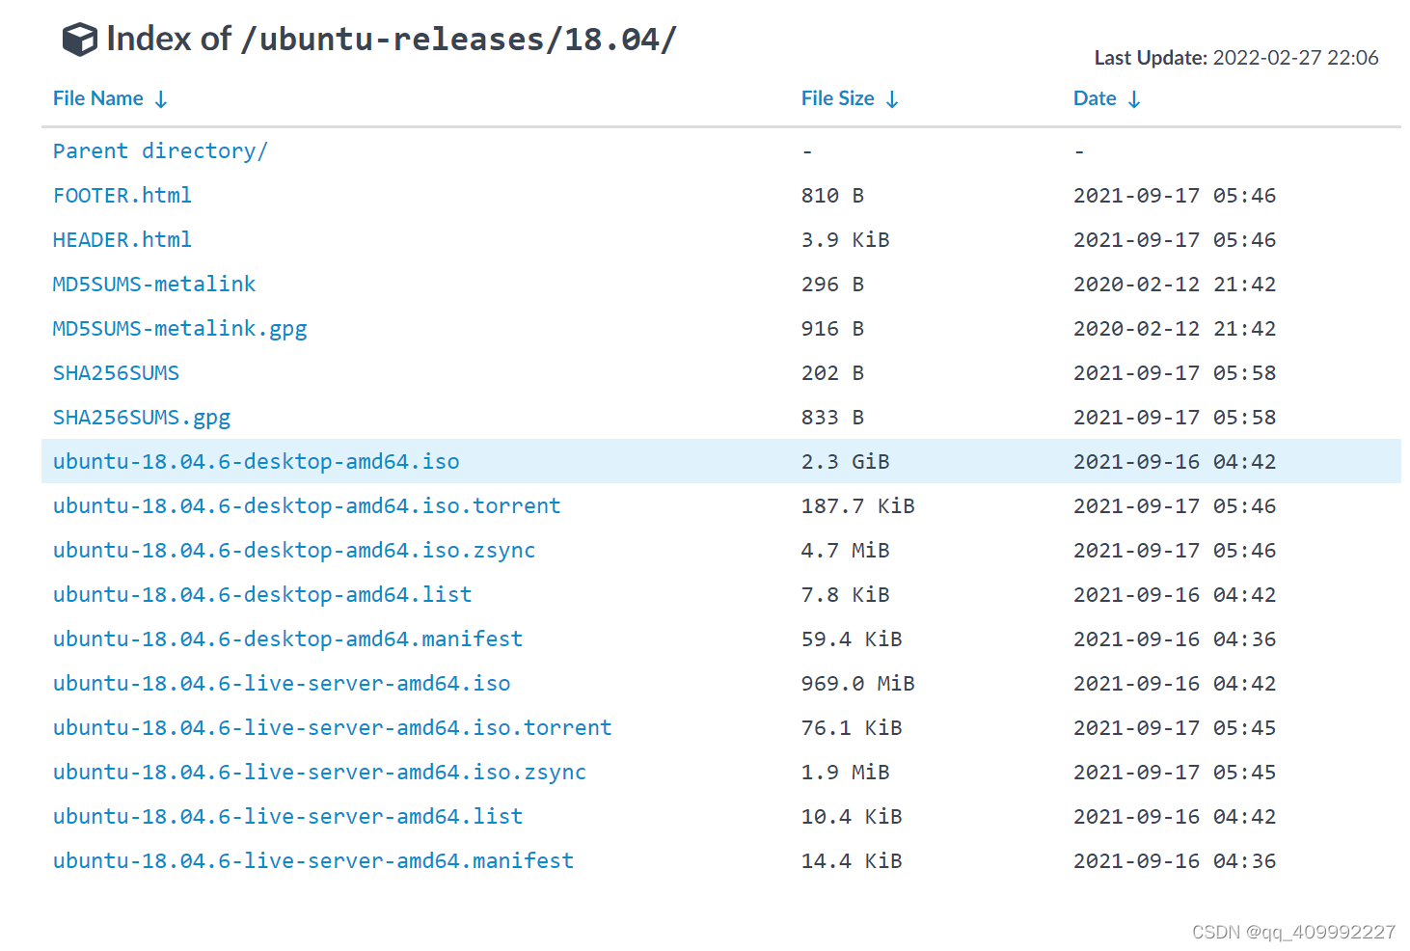Download live-server-amd64.iso.zsync file
Screen dimensions: 1410x951
point(320,773)
